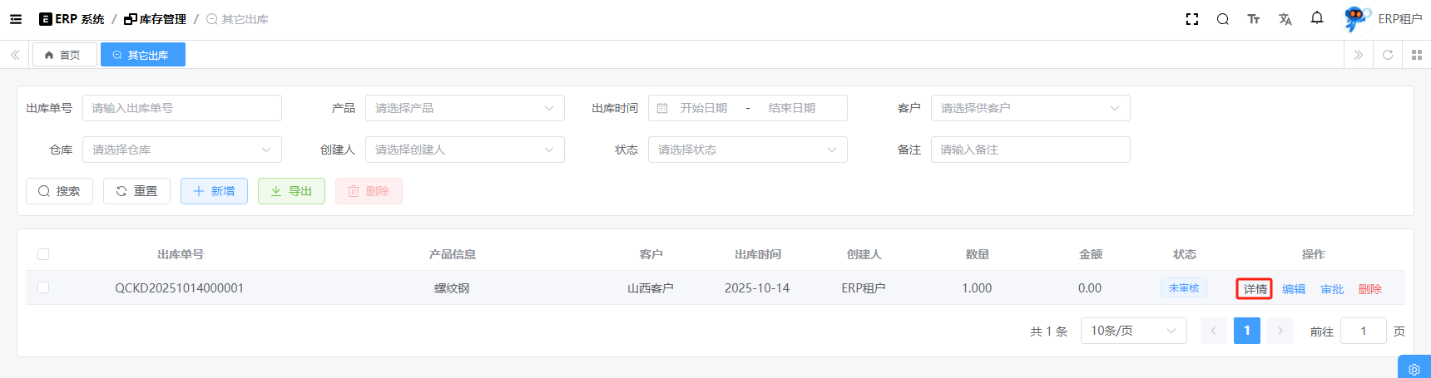Check the select-all checkbox in table header
The image size is (1431, 378).
coord(43,254)
